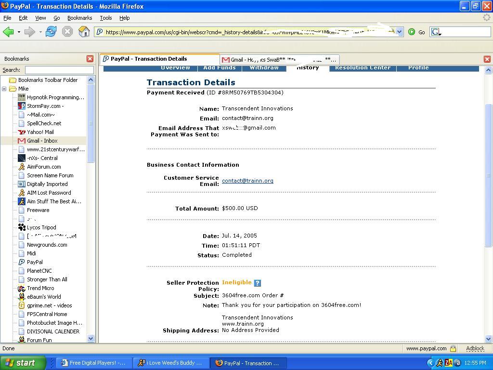This screenshot has width=493, height=370.
Task: Click the AIM icon in system tray
Action: point(440,363)
